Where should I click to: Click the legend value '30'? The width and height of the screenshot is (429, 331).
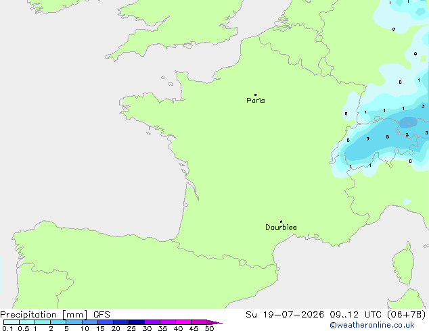point(147,328)
